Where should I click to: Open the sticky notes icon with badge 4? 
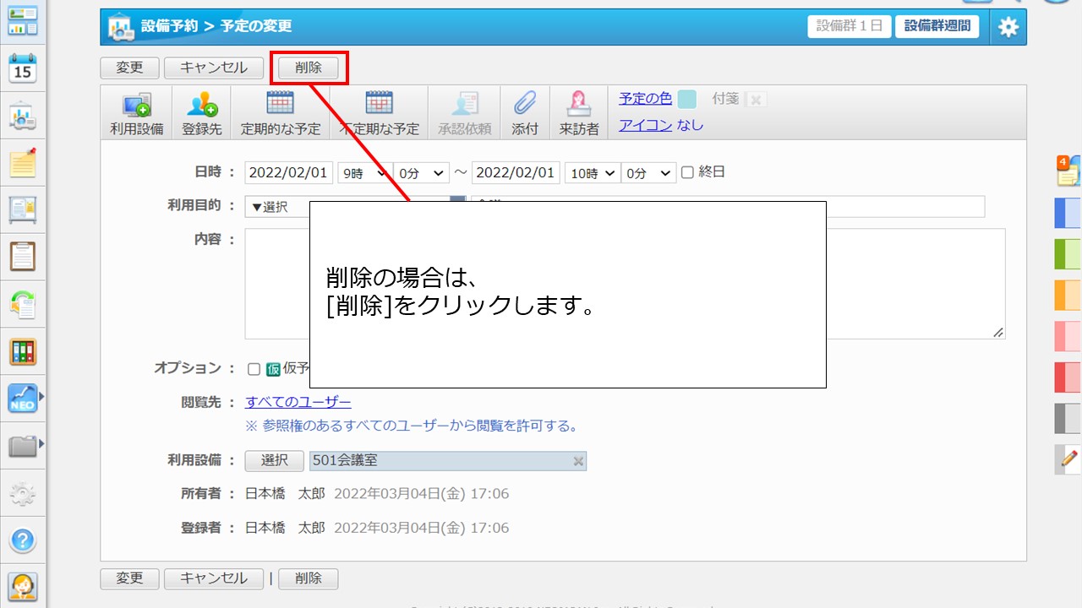coord(1068,171)
